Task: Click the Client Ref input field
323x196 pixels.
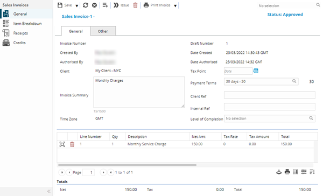Action: pyautogui.click(x=270, y=95)
